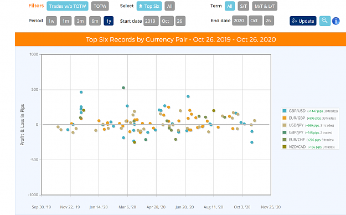Screen dimensions: 346x215
Task: Click the EUR/CHF legend color swatch
Action: pyautogui.click(x=285, y=140)
